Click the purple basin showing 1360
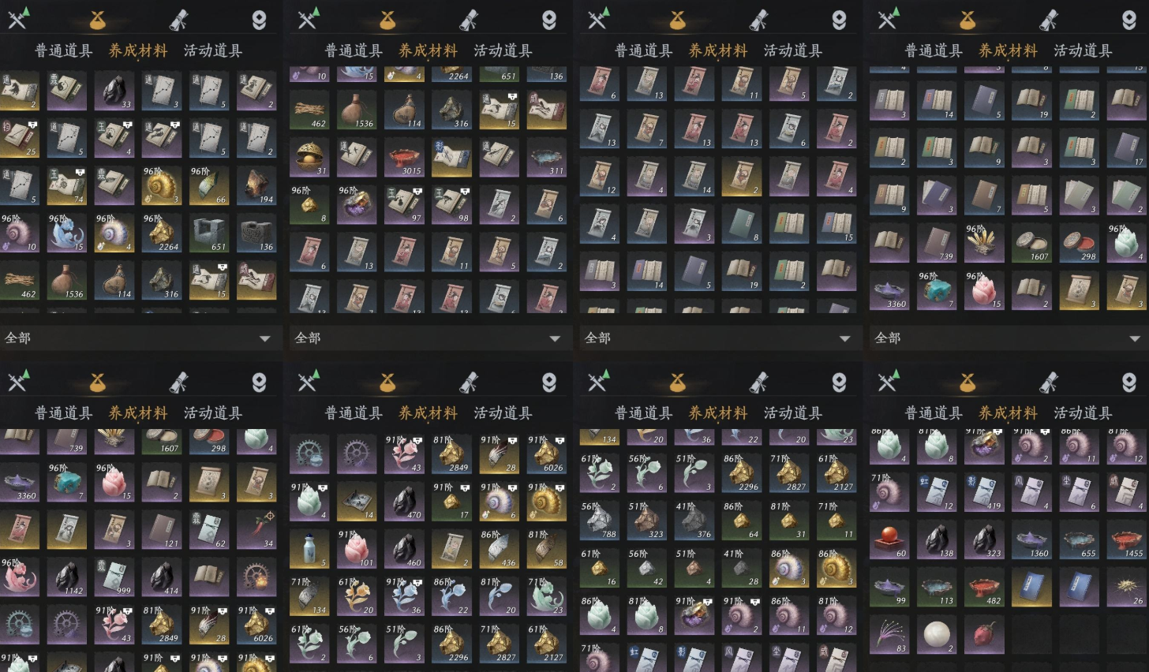Viewport: 1149px width, 672px height. pos(1031,540)
